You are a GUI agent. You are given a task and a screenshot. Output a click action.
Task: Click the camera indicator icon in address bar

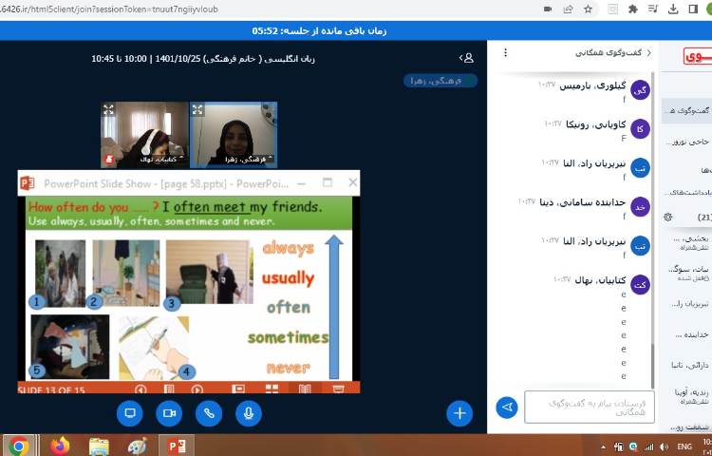pyautogui.click(x=548, y=9)
